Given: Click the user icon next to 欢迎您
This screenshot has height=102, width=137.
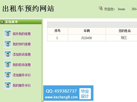Looking at the screenshot, I should [101, 8].
